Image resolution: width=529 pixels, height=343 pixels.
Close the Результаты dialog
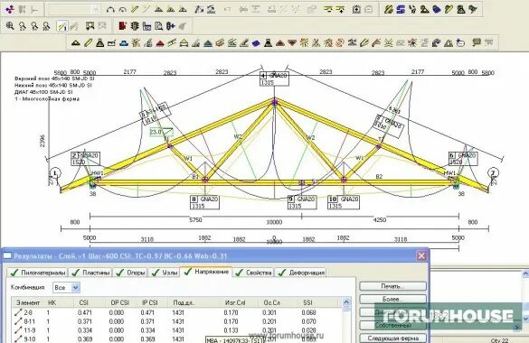421,255
